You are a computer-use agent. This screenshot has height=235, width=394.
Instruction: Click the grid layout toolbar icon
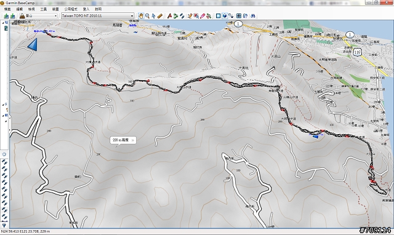point(239,16)
